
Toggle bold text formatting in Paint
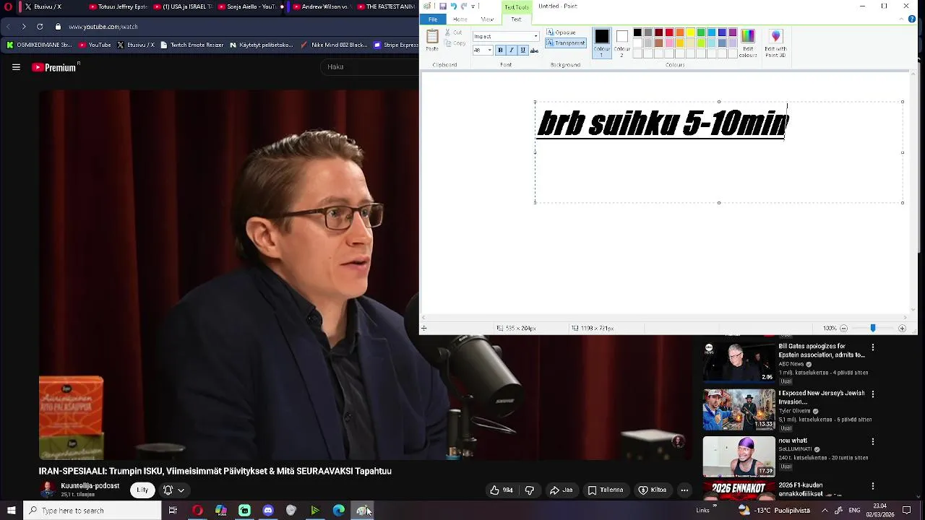click(x=500, y=51)
